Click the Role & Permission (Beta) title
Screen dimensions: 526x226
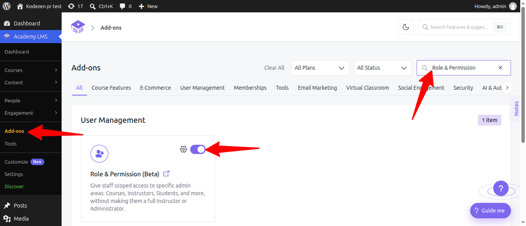125,174
